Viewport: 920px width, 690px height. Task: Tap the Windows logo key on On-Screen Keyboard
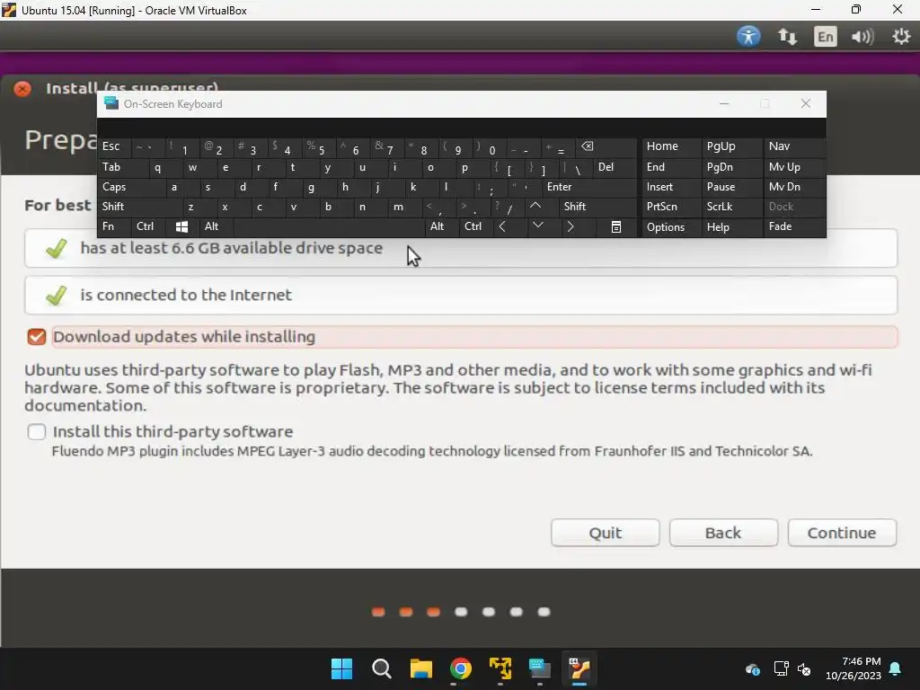[181, 226]
